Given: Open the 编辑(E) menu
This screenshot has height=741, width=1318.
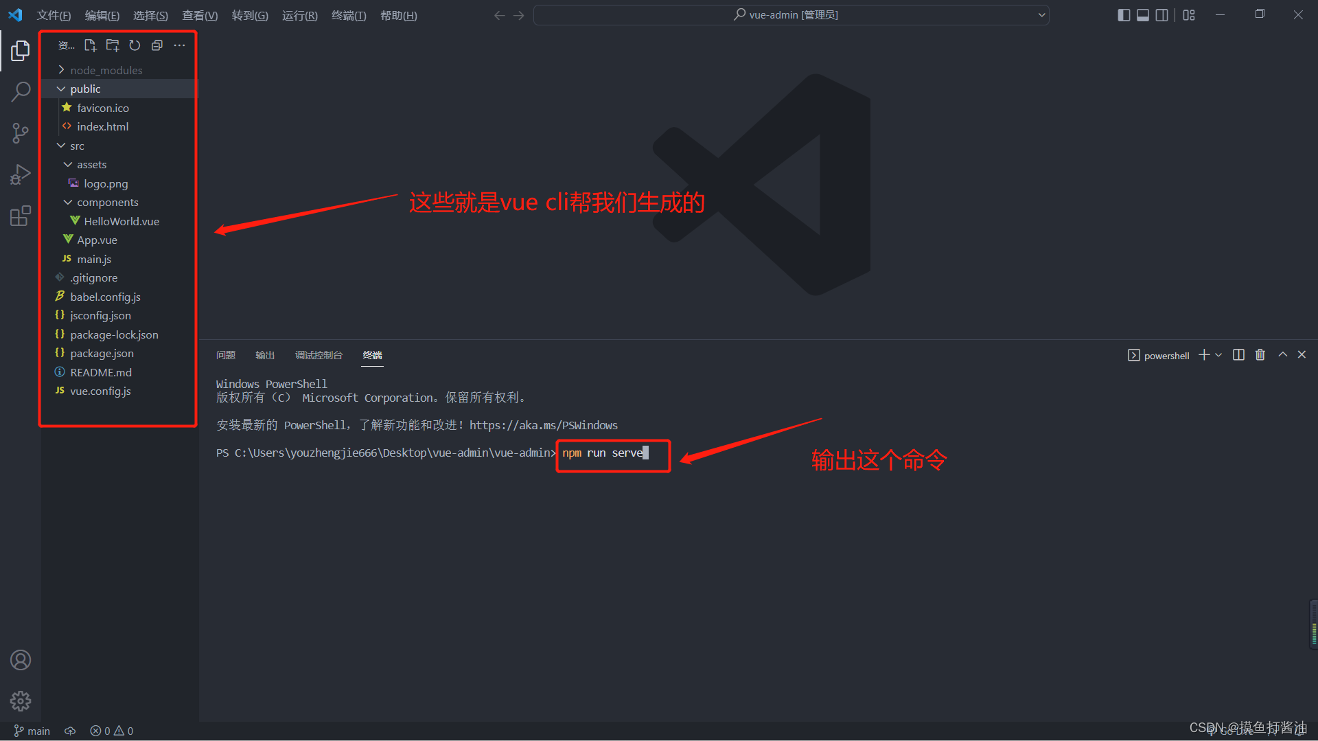Looking at the screenshot, I should click(102, 15).
